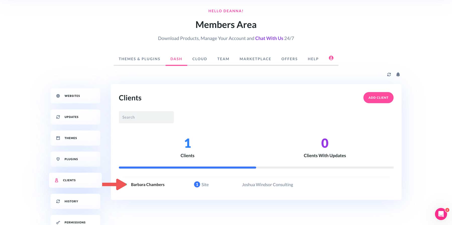Click the person icon beside Clients
452x225 pixels.
56,180
